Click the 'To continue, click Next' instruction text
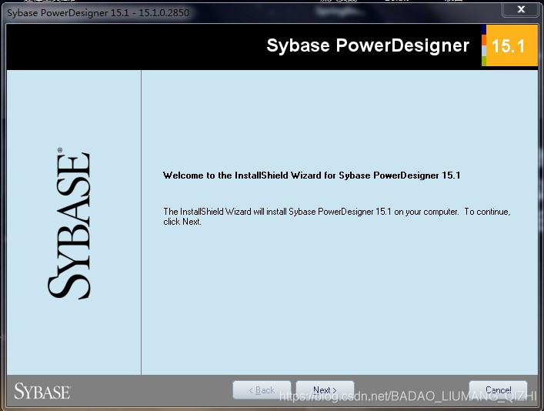This screenshot has width=544, height=411. (x=336, y=216)
